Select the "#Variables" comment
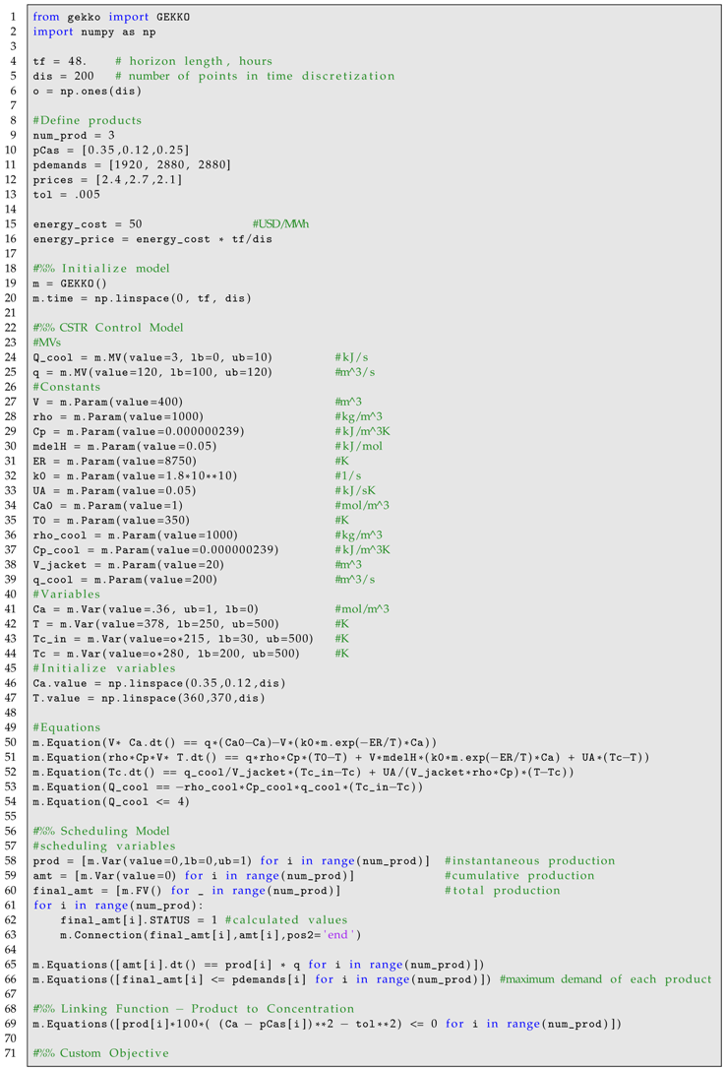 pos(67,595)
